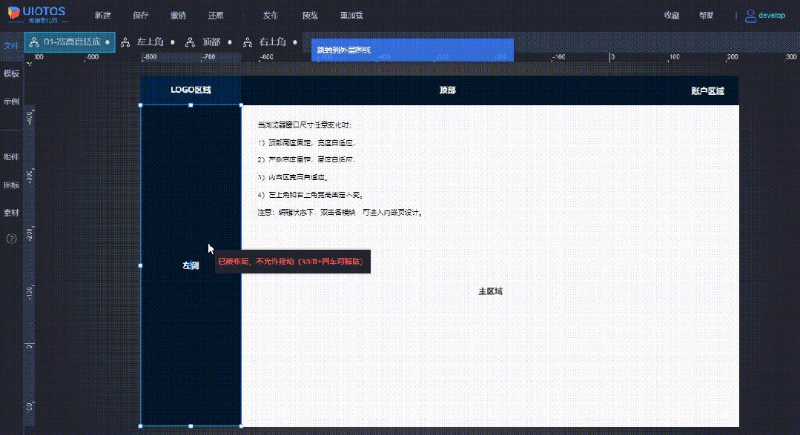Open the 素材 assets panel
The height and width of the screenshot is (435, 800).
(x=10, y=213)
